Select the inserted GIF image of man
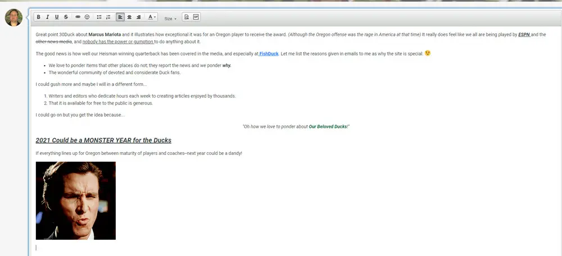The image size is (562, 256). 76,200
